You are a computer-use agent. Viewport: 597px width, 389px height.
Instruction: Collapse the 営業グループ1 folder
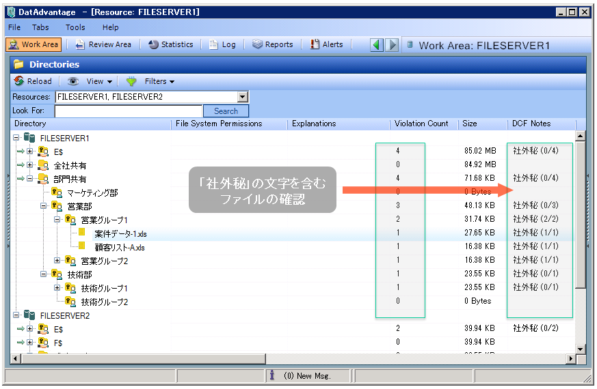(57, 220)
